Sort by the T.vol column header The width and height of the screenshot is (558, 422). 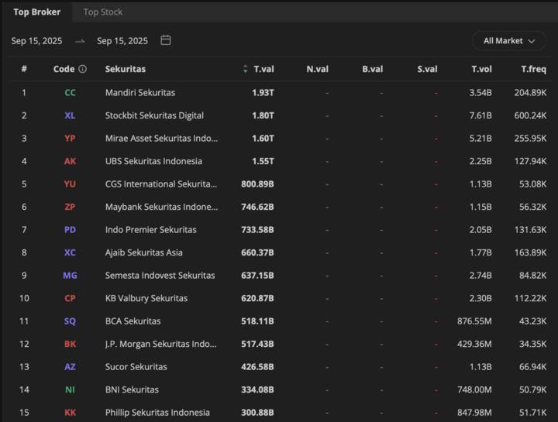click(x=481, y=69)
